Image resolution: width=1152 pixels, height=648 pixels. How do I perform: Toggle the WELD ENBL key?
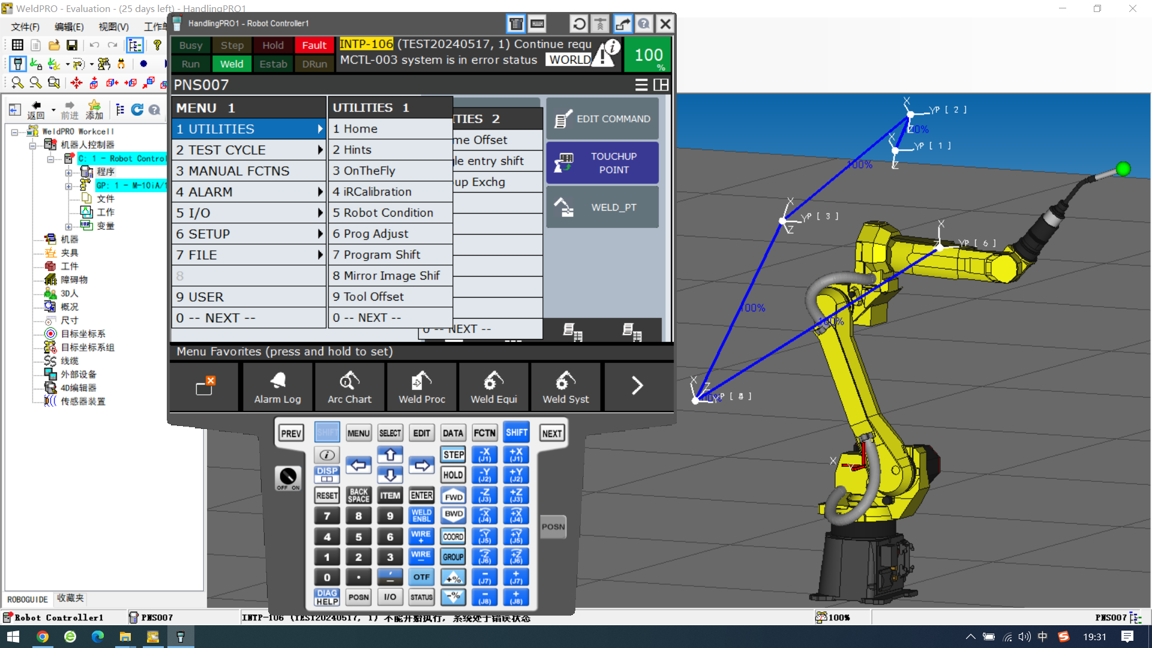click(x=421, y=515)
